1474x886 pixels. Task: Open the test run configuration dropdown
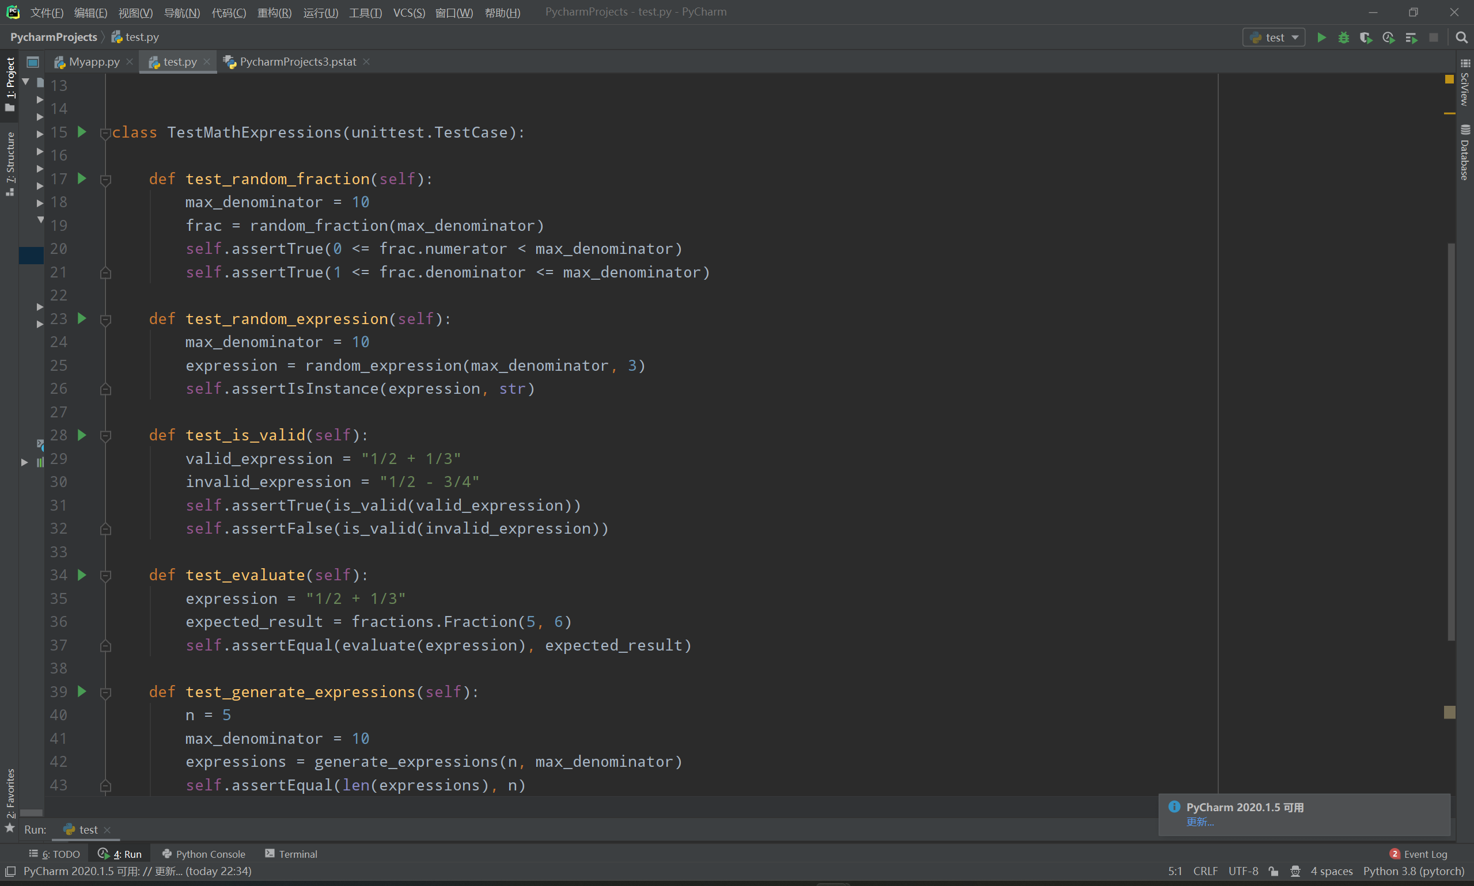1274,37
